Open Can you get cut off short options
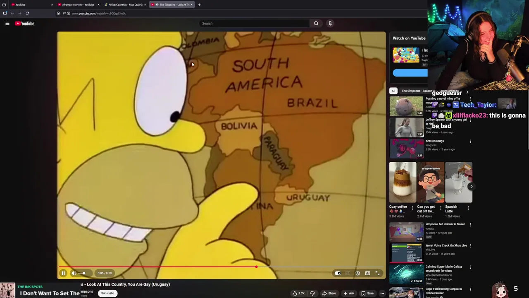529x298 pixels. [441, 208]
